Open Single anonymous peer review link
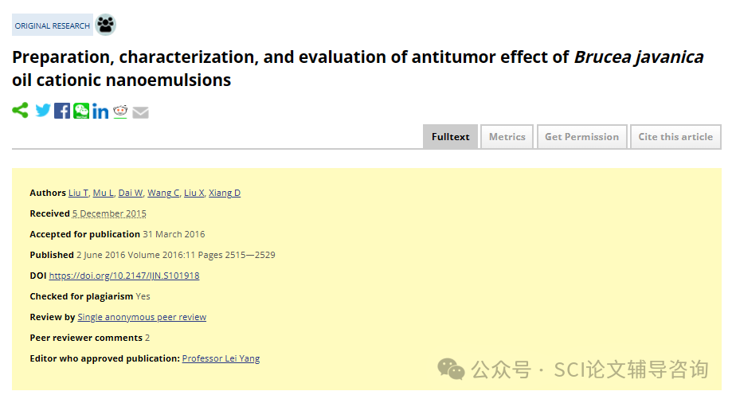Image resolution: width=732 pixels, height=399 pixels. 142,317
